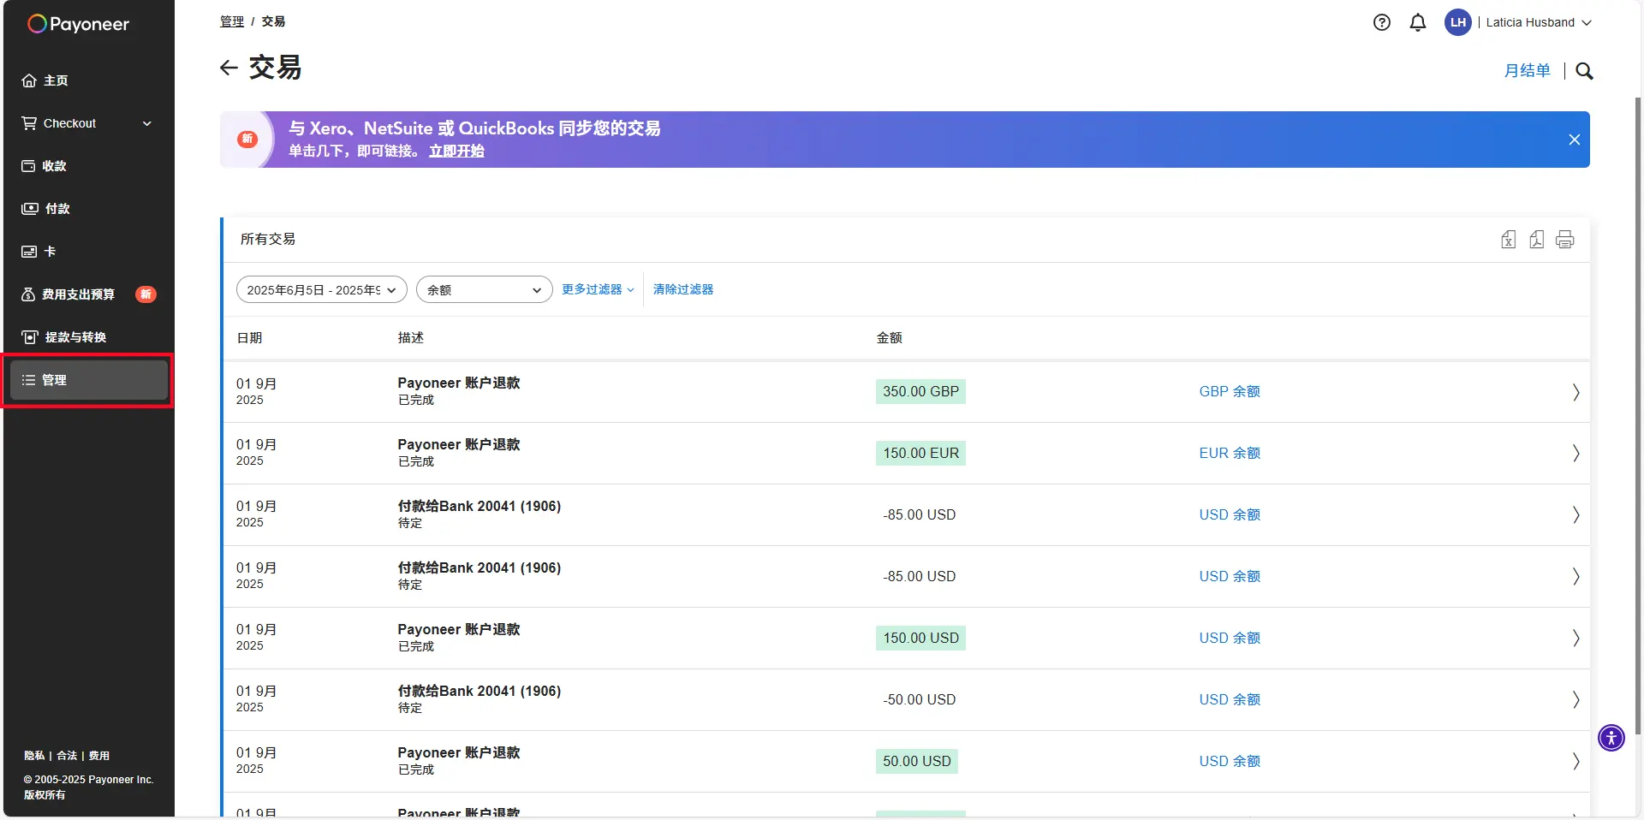Click EUR 余额 link

[x=1230, y=453]
